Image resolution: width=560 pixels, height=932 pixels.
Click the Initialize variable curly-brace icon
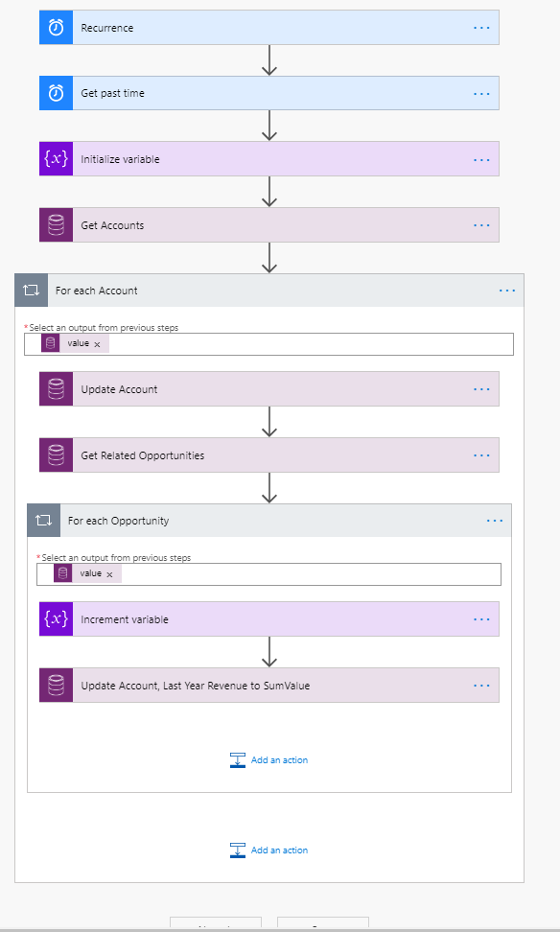tap(56, 159)
